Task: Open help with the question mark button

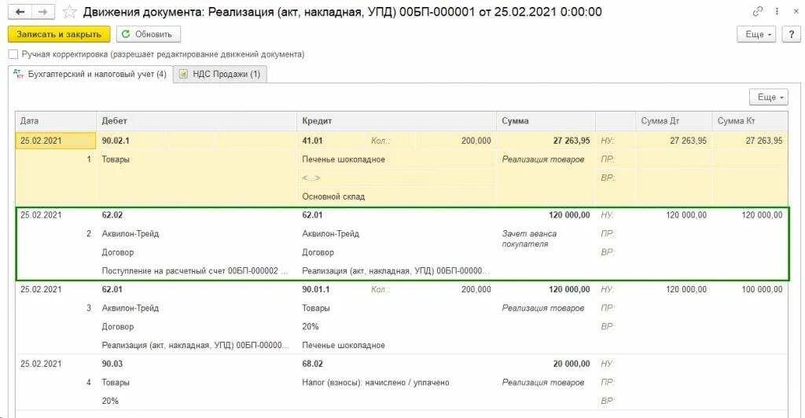Action: point(792,35)
